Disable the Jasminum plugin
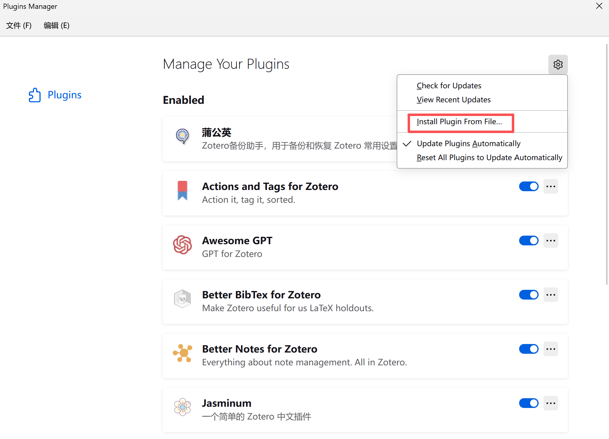The height and width of the screenshot is (439, 609). pos(529,403)
